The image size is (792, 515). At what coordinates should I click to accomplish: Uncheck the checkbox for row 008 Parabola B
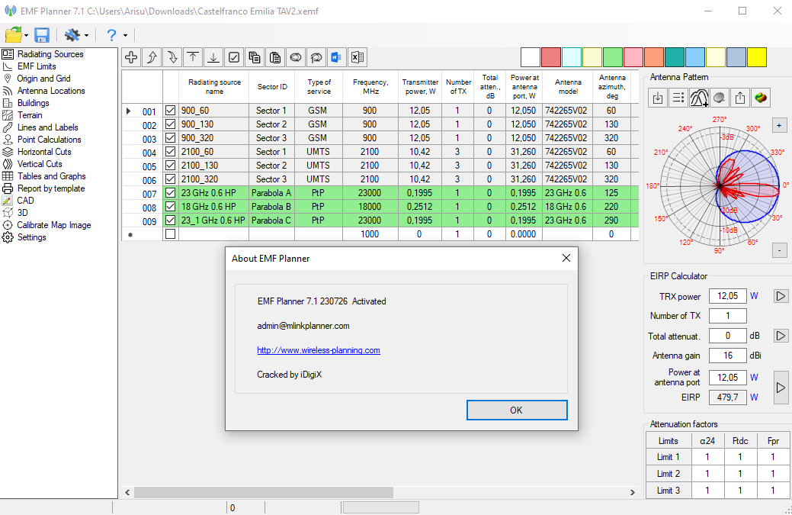(x=170, y=207)
